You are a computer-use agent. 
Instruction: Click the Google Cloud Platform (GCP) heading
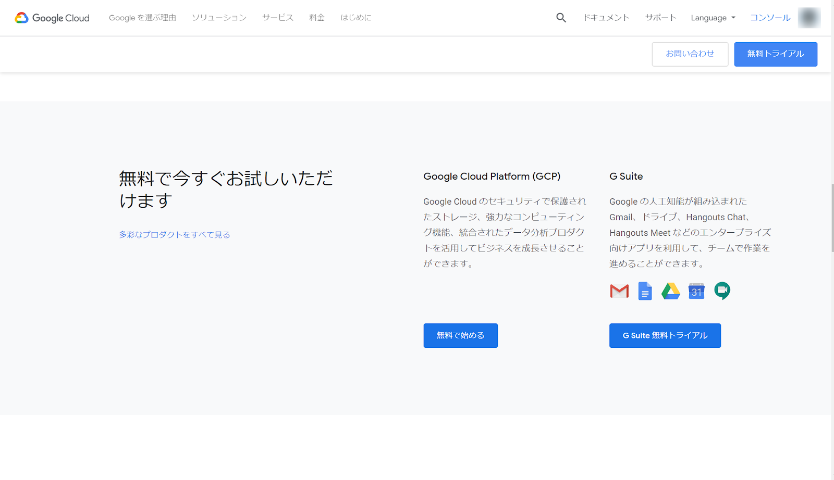pos(492,176)
